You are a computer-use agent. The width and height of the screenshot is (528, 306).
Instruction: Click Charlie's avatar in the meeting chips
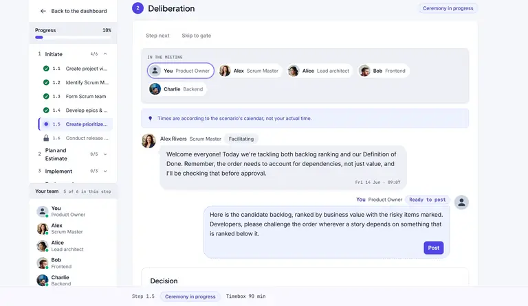(x=155, y=89)
